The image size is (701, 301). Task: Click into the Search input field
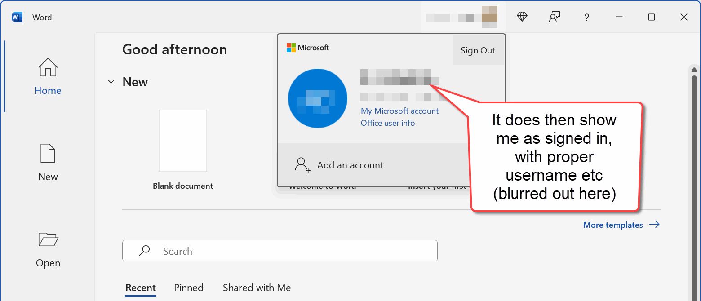click(x=280, y=251)
